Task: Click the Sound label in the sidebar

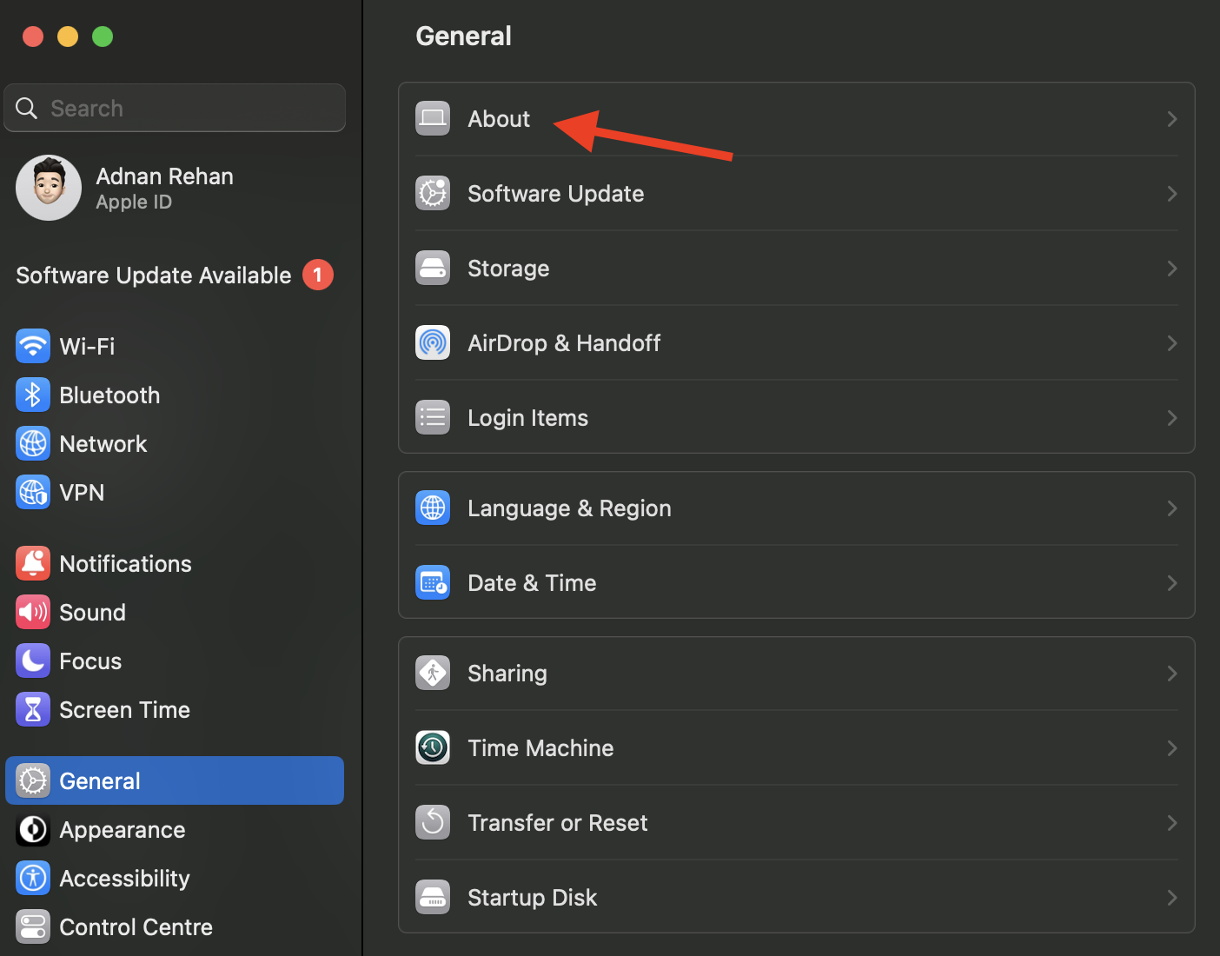Action: click(x=92, y=613)
